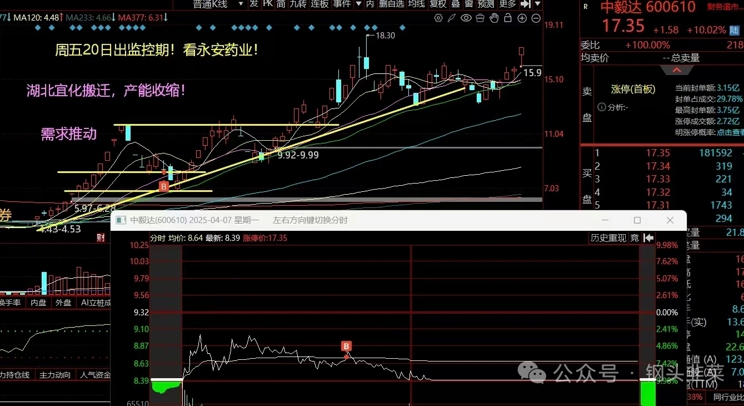The width and height of the screenshot is (744, 406).
Task: Click the collapse arrow icon beside 竞
Action: coord(648,237)
